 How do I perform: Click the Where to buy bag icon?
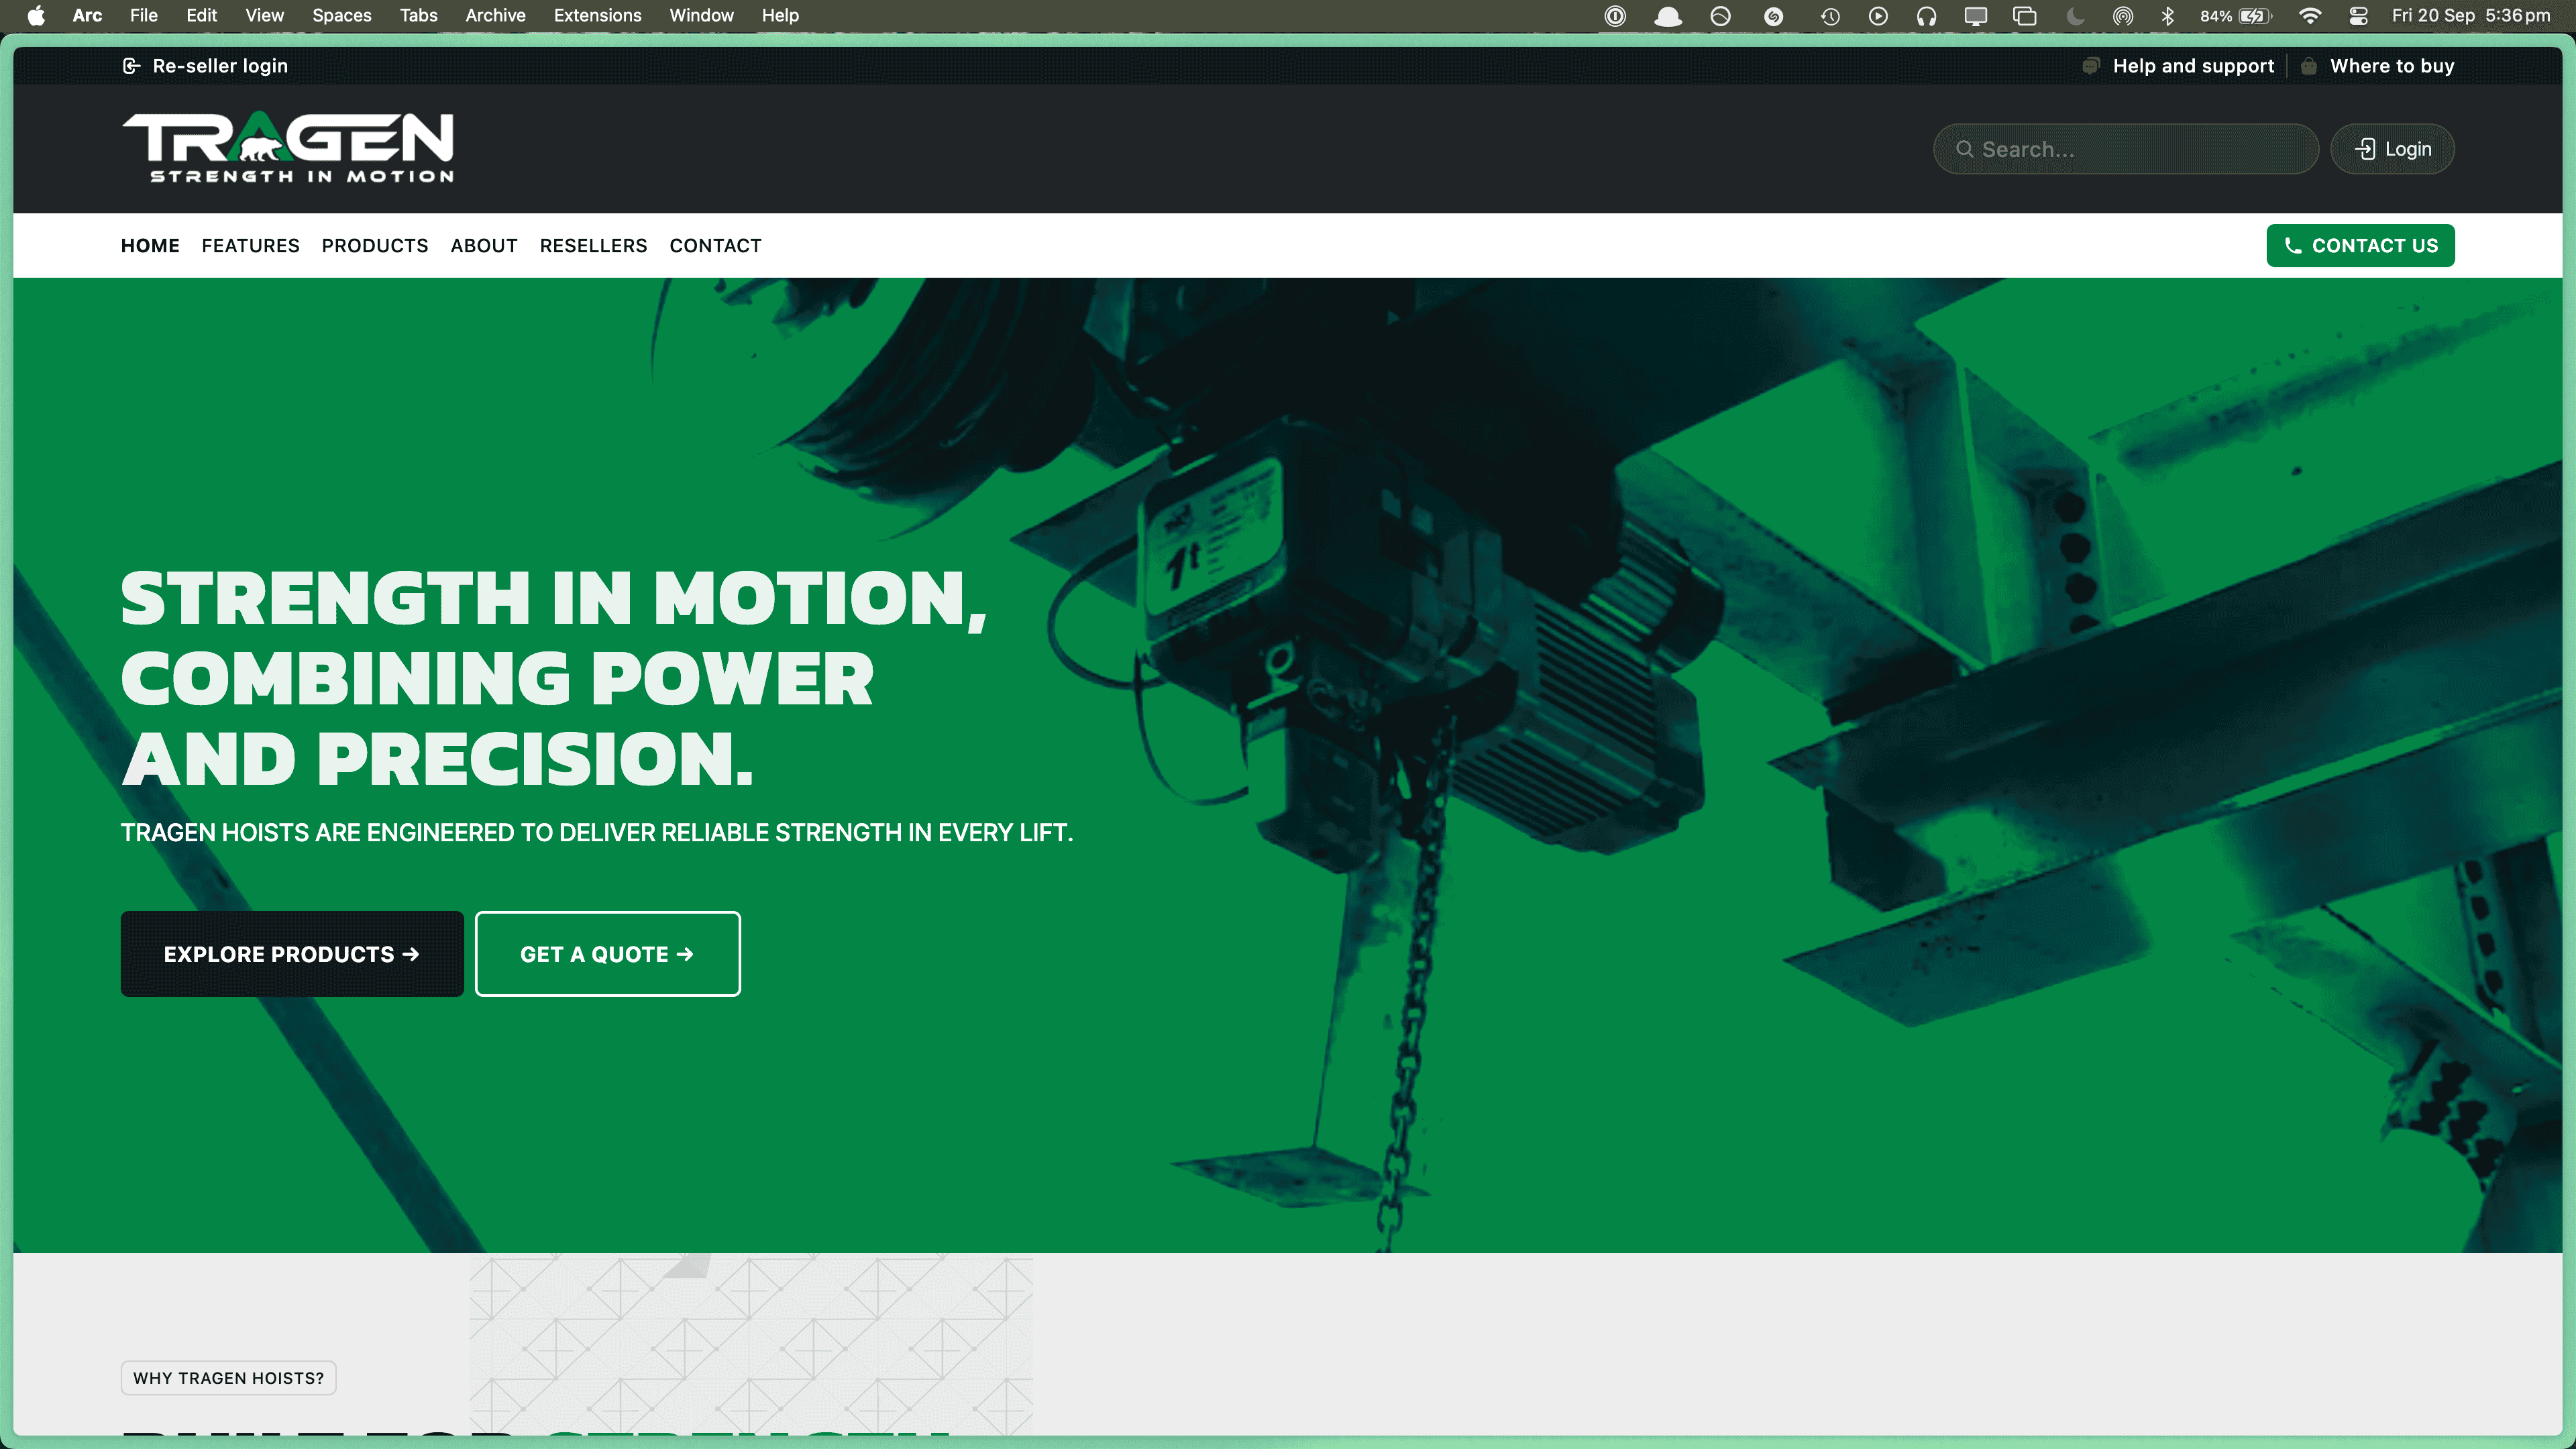2308,66
